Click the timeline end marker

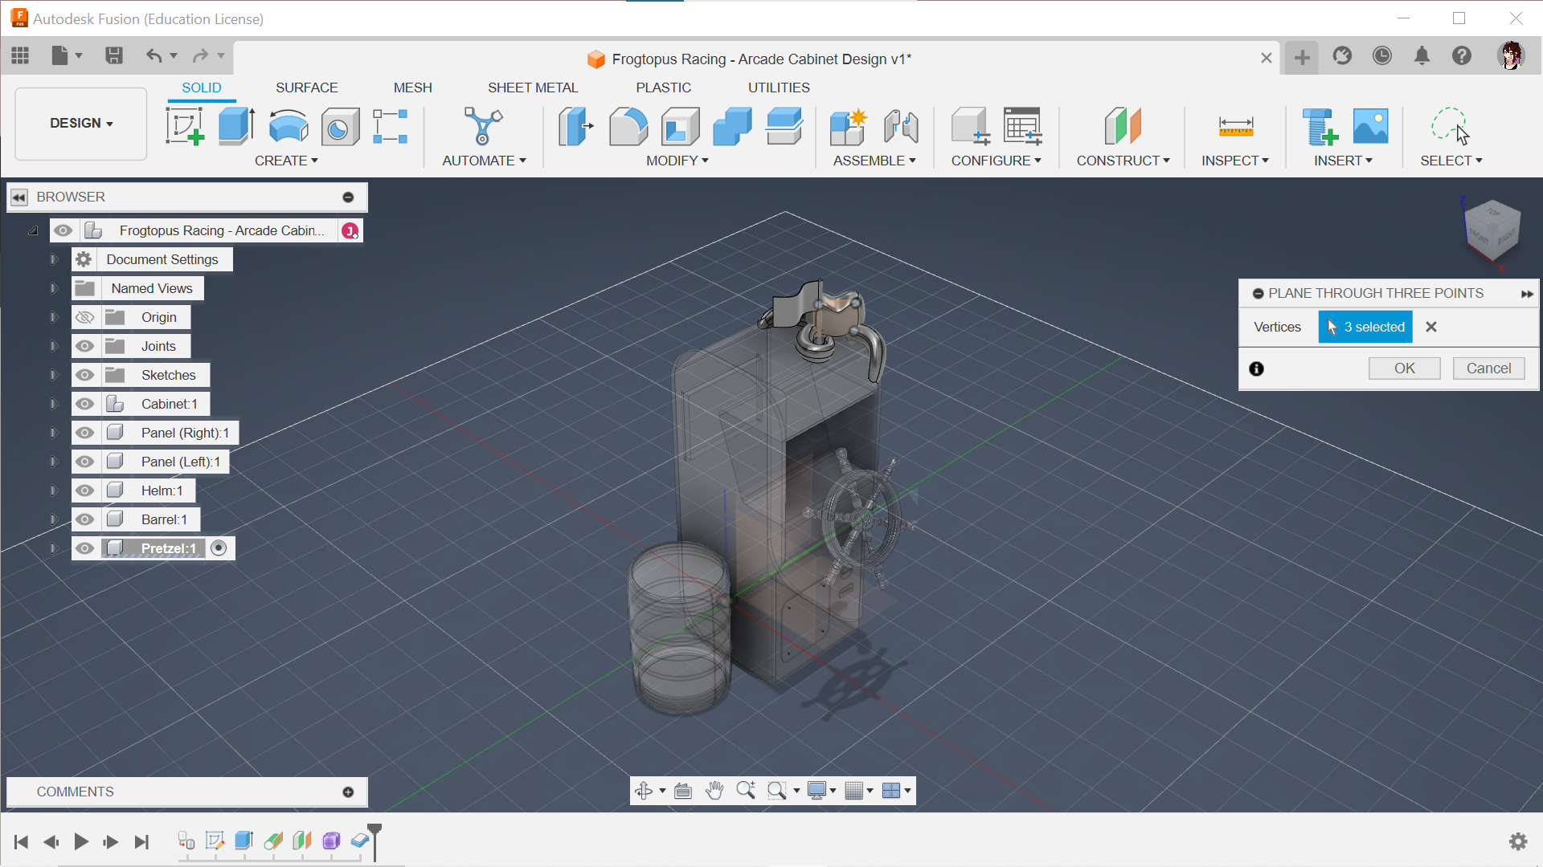tap(374, 841)
